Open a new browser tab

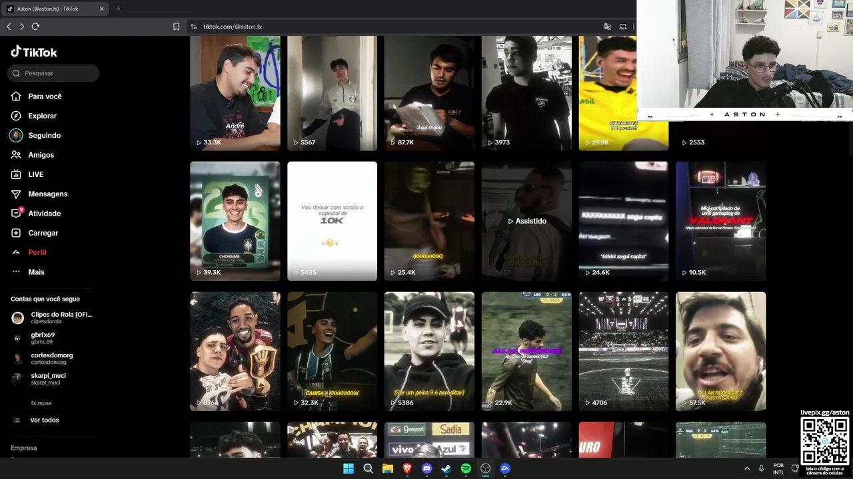(x=118, y=9)
